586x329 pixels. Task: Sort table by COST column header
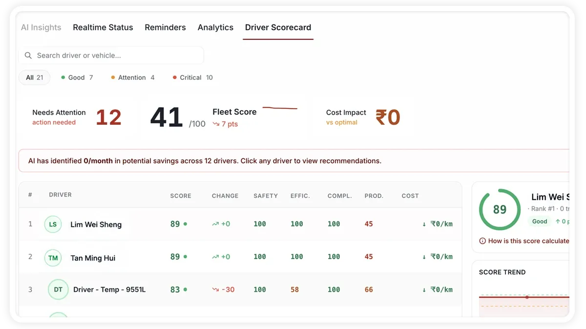410,196
